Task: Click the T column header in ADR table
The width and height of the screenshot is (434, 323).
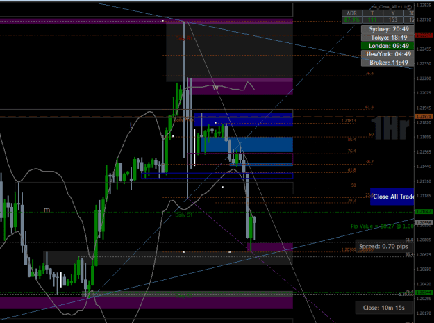Action: [372, 13]
